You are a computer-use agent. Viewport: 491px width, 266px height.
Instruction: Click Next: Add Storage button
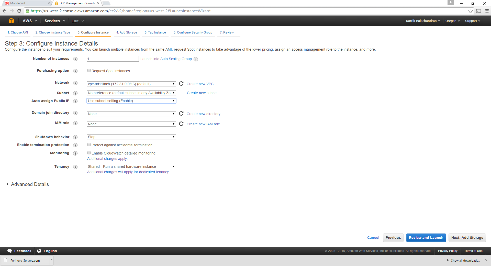click(x=467, y=238)
